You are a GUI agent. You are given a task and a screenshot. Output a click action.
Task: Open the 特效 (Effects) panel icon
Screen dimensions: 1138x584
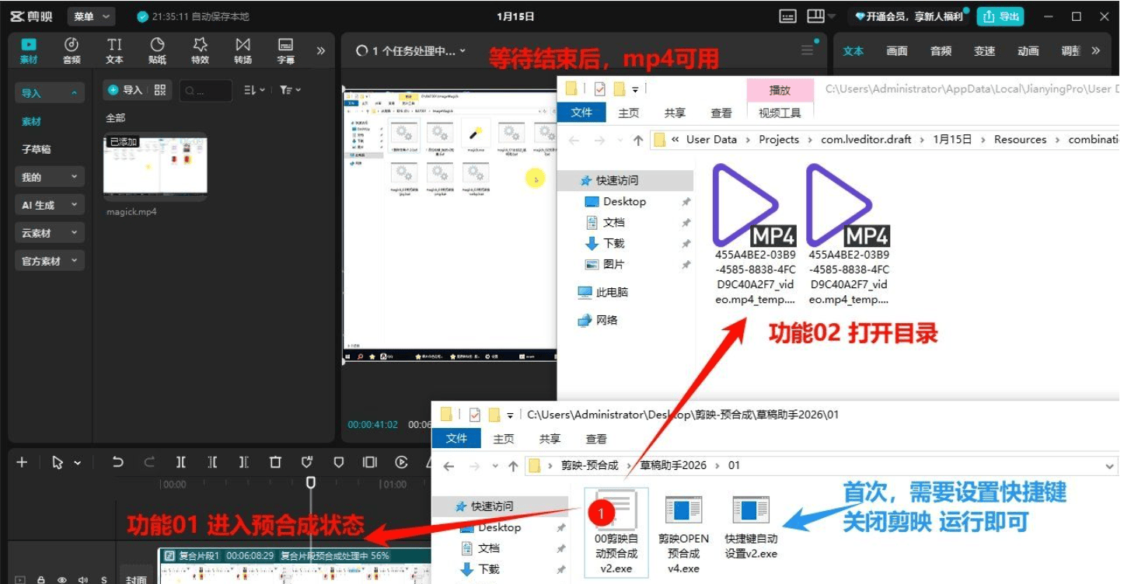pos(199,48)
